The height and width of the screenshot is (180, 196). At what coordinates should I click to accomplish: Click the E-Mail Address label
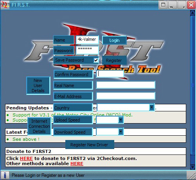click(x=73, y=96)
